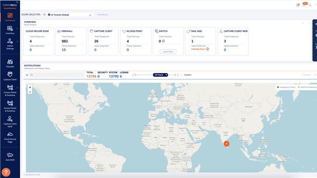
Task: Open the 24 Hours time dropdown
Action: pos(160,75)
